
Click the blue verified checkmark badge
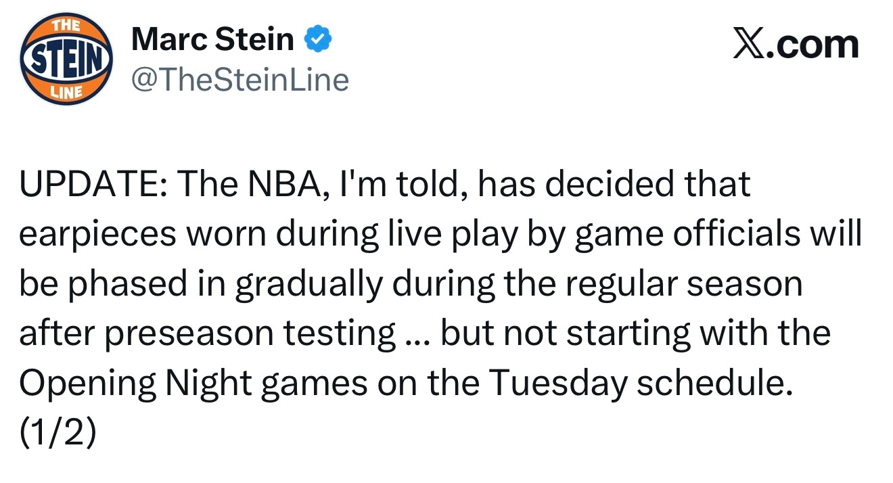[x=319, y=41]
